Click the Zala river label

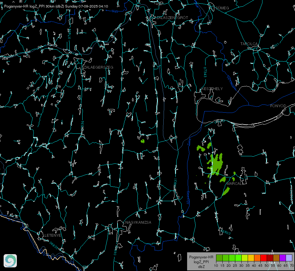[189, 142]
